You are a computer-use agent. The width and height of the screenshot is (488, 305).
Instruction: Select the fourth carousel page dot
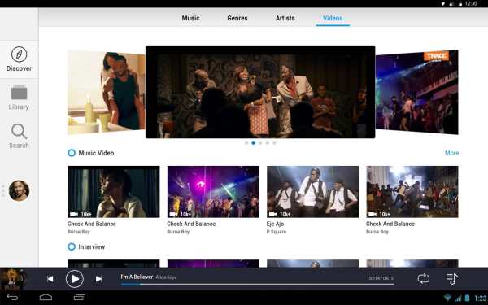click(x=268, y=143)
